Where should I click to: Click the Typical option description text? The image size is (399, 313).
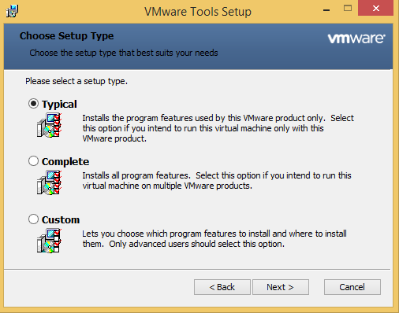click(218, 128)
